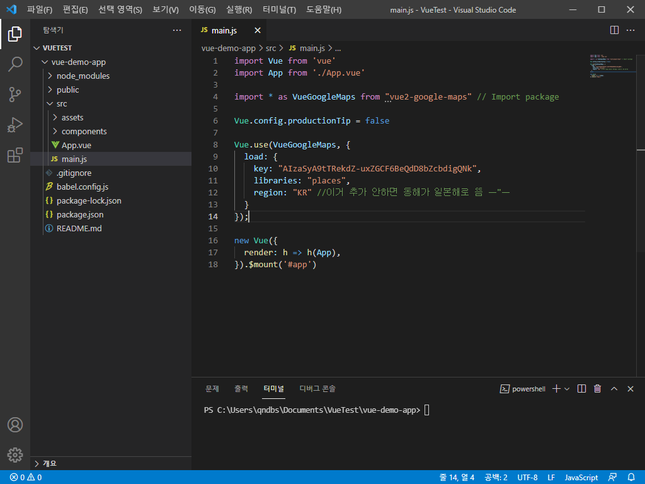
Task: Open the 선택 영역(S) menu
Action: pyautogui.click(x=120, y=9)
